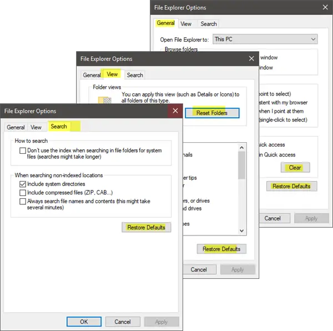Select View tab in middle window
The width and height of the screenshot is (333, 331).
112,74
